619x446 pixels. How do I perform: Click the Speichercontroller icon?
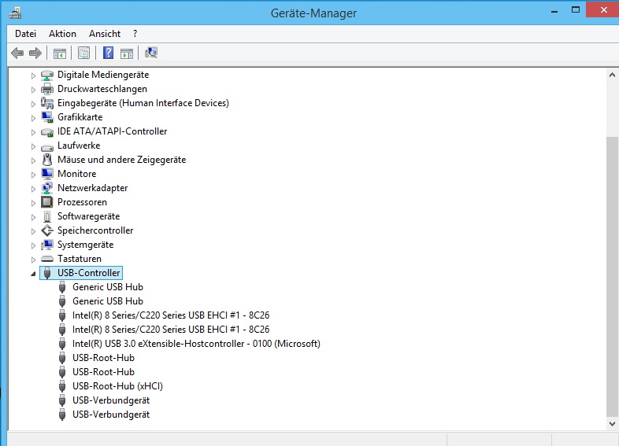click(x=47, y=230)
